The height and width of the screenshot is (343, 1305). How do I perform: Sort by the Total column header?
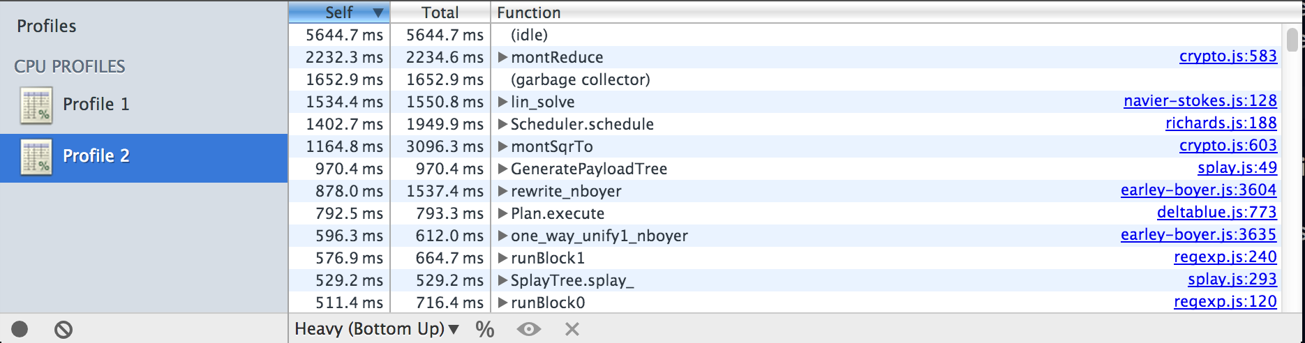440,13
